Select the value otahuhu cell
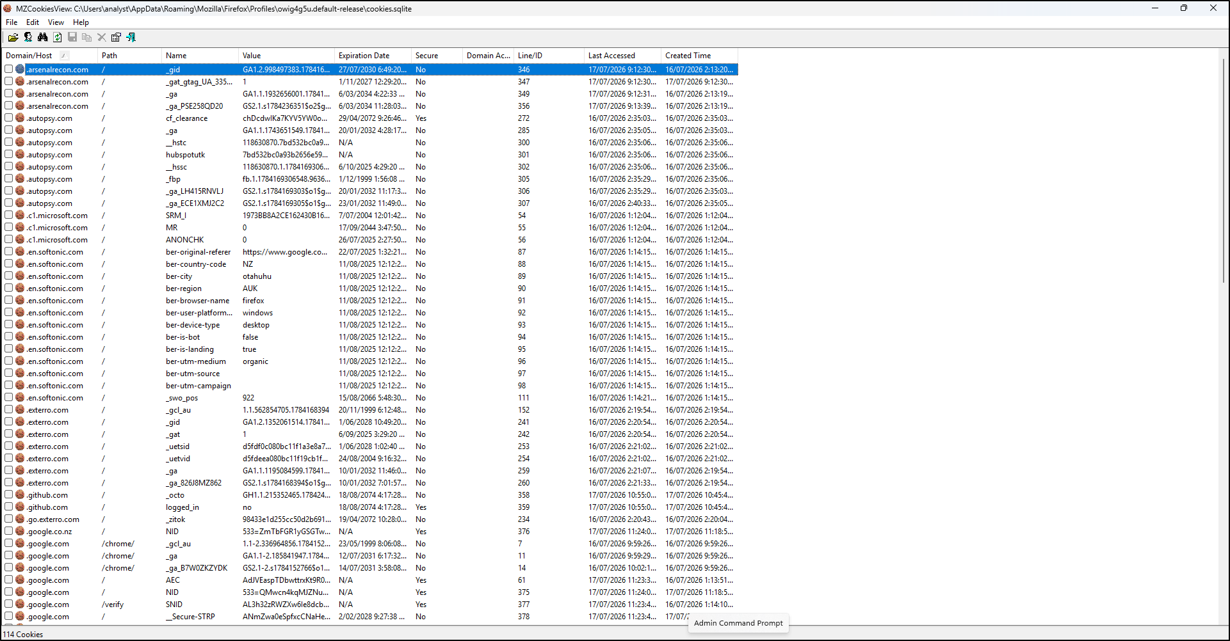 click(257, 276)
